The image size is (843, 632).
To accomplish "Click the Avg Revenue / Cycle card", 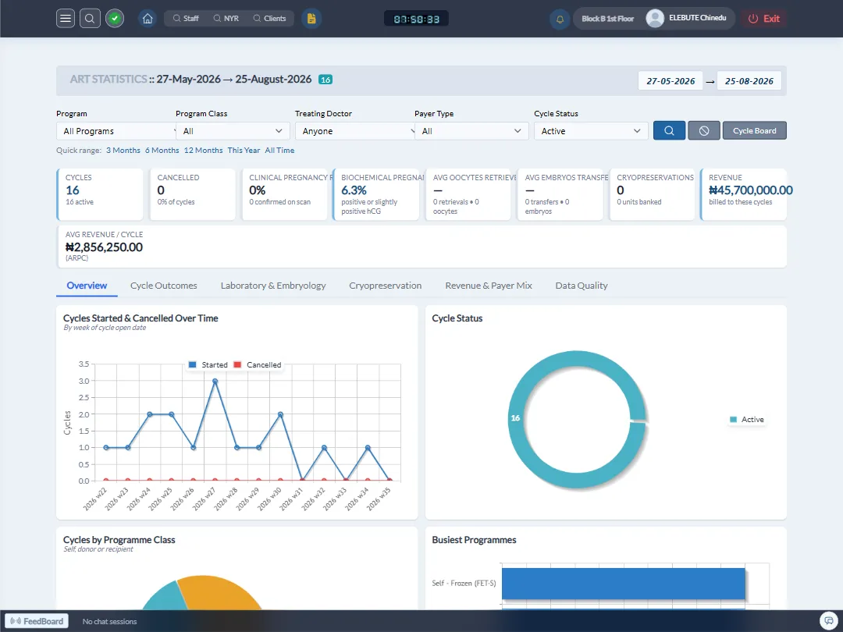I will [x=421, y=247].
